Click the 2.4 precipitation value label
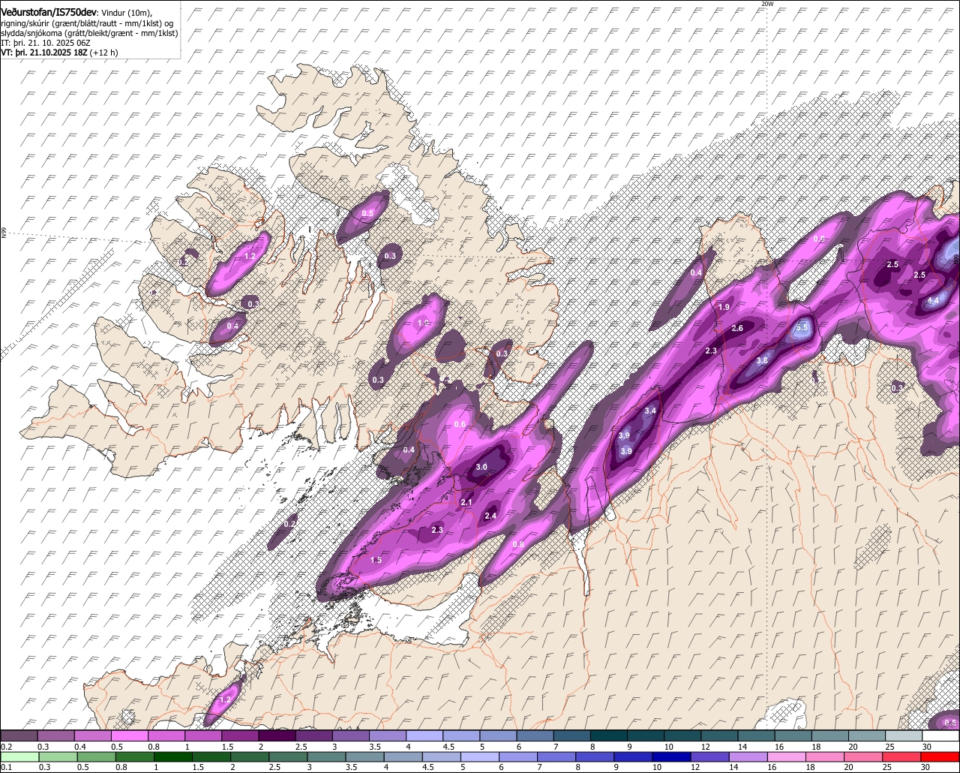The height and width of the screenshot is (773, 960). 490,516
